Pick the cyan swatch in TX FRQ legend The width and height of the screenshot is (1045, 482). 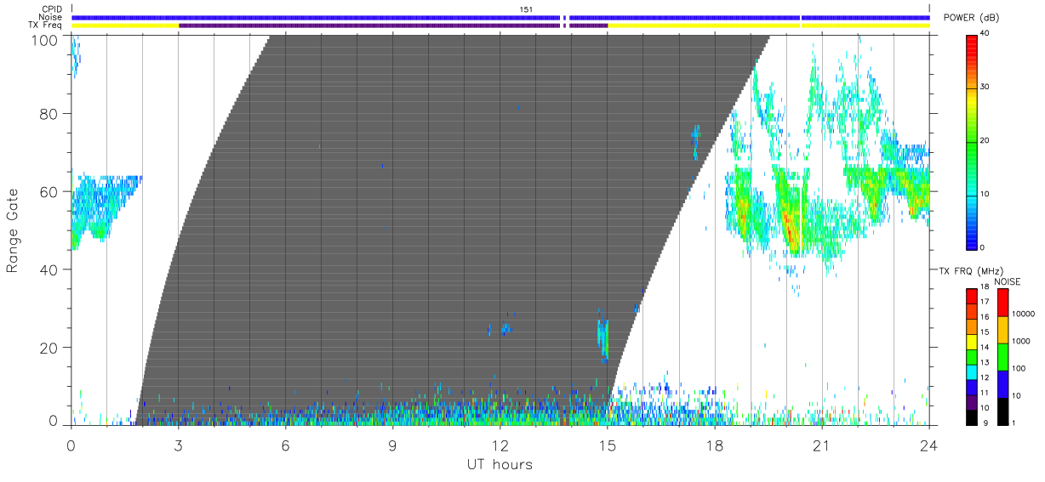click(x=972, y=371)
